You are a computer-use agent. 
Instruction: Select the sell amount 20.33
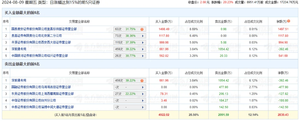223,56
